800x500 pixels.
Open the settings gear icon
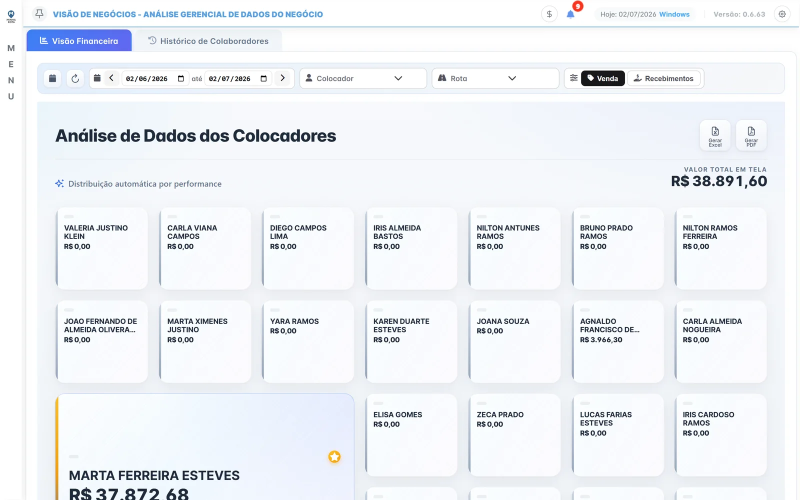point(782,14)
